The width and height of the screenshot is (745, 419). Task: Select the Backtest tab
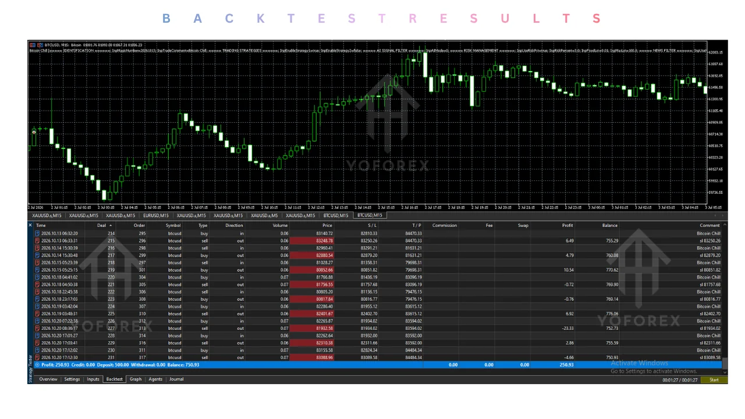click(x=114, y=379)
